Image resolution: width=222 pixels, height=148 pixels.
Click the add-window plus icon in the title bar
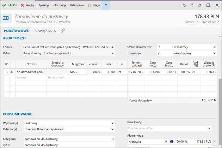tap(184, 5)
